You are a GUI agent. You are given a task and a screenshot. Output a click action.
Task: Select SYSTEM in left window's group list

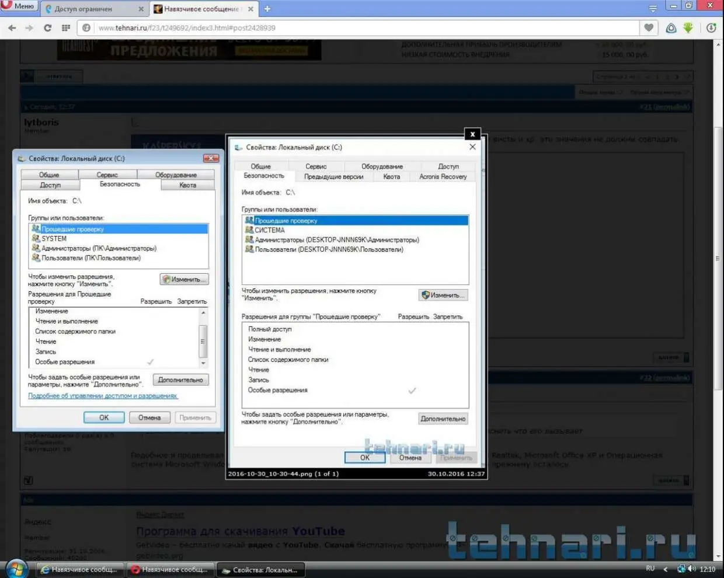[119, 238]
